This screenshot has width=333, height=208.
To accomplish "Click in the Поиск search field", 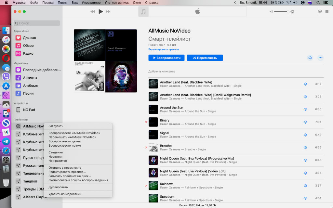I will [37, 23].
